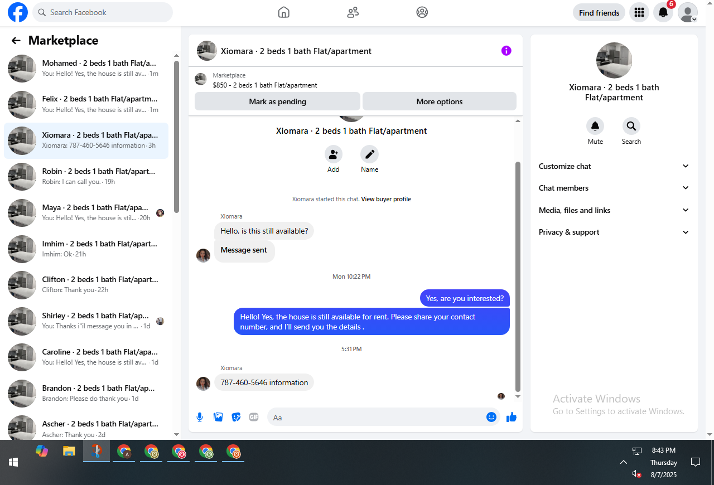The height and width of the screenshot is (485, 714).
Task: Expand Media, files and links section
Action: [x=614, y=210]
